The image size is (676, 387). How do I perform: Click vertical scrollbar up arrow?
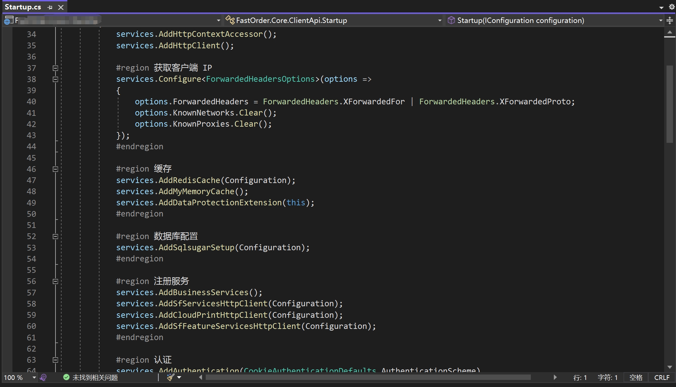click(670, 32)
